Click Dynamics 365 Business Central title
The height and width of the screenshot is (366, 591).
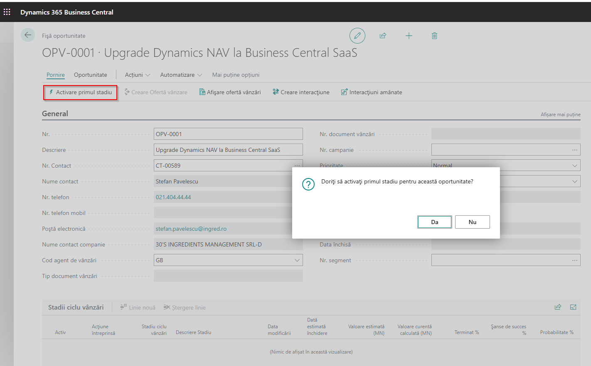pyautogui.click(x=67, y=12)
